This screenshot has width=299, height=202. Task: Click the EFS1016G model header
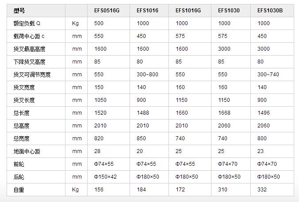click(188, 11)
